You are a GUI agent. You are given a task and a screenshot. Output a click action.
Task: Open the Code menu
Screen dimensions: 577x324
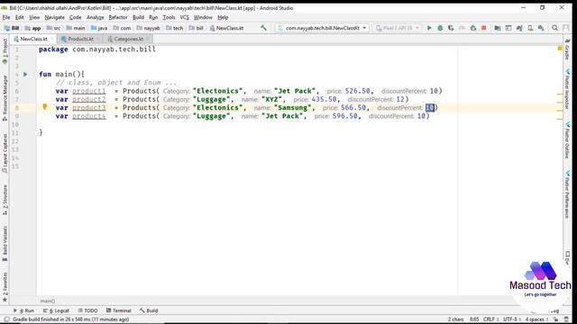point(75,17)
